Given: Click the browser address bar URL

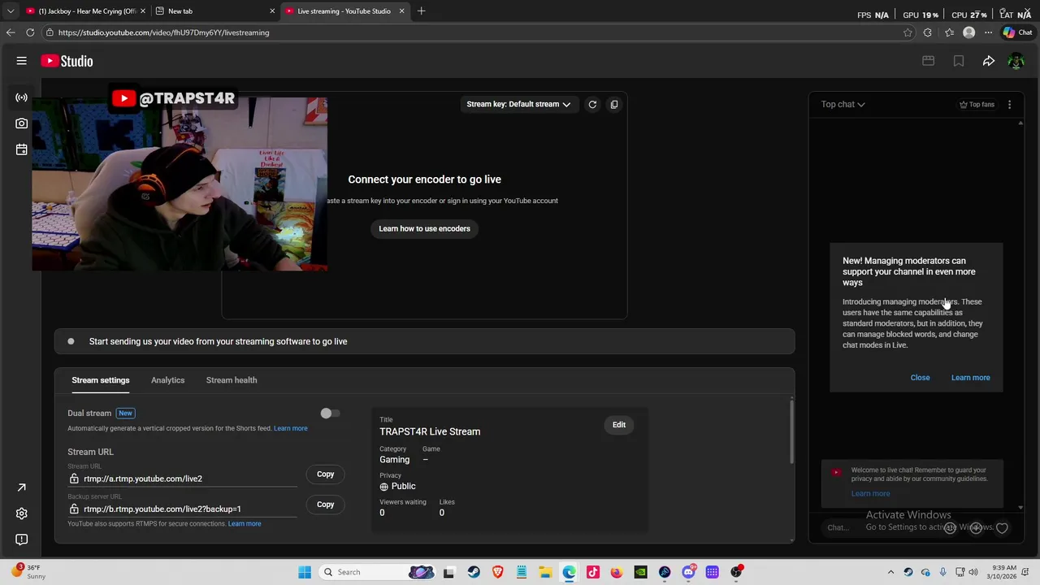Looking at the screenshot, I should (163, 32).
